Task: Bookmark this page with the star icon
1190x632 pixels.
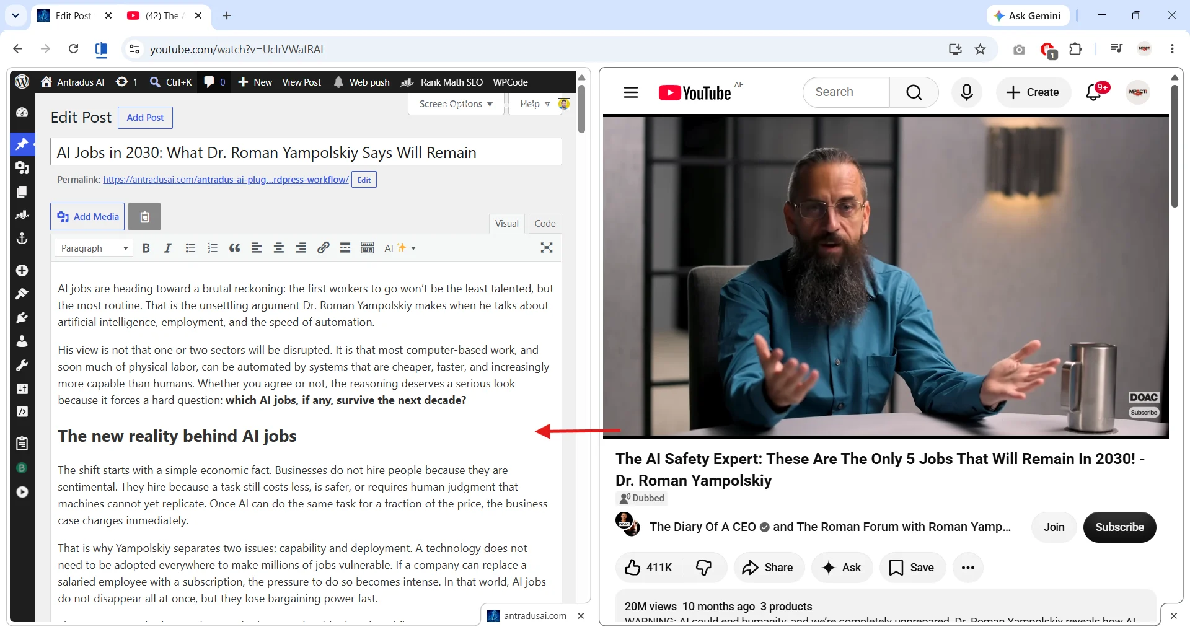Action: (981, 49)
